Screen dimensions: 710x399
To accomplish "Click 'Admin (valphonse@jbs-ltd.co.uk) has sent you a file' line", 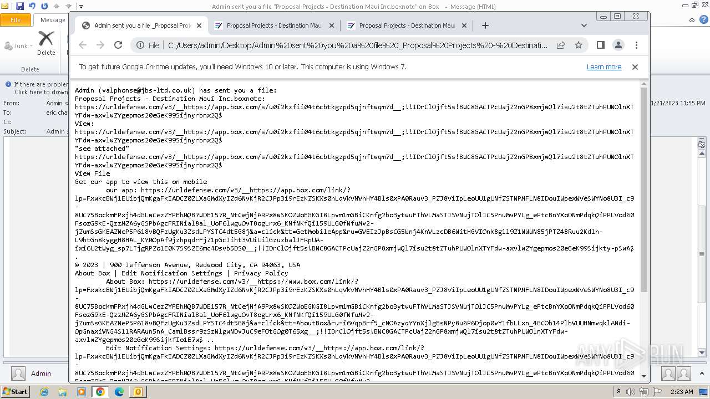I will click(176, 90).
